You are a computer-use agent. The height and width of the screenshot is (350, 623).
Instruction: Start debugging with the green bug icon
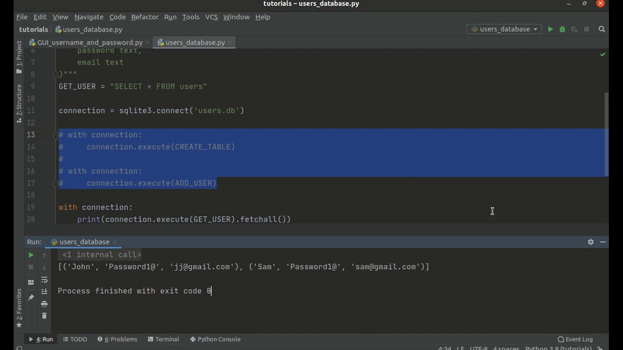tap(562, 29)
